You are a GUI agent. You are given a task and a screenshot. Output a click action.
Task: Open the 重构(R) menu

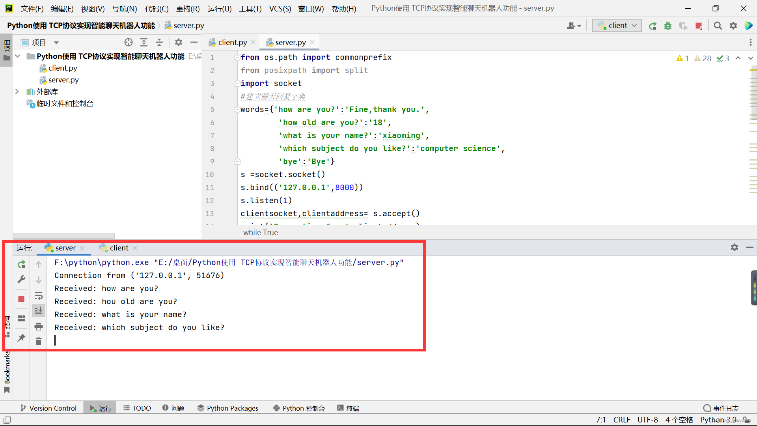[188, 9]
